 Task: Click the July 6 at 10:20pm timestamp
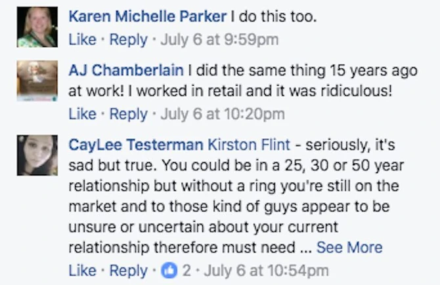pyautogui.click(x=223, y=114)
